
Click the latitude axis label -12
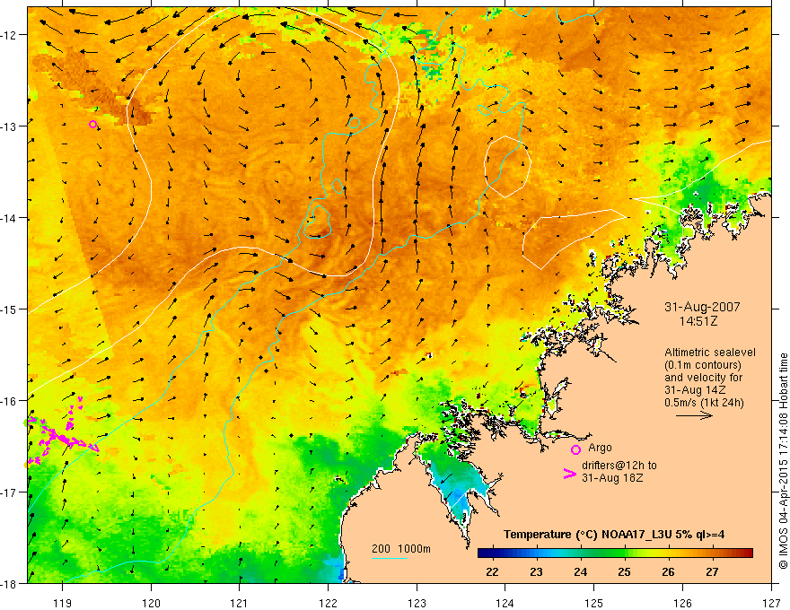(x=10, y=35)
